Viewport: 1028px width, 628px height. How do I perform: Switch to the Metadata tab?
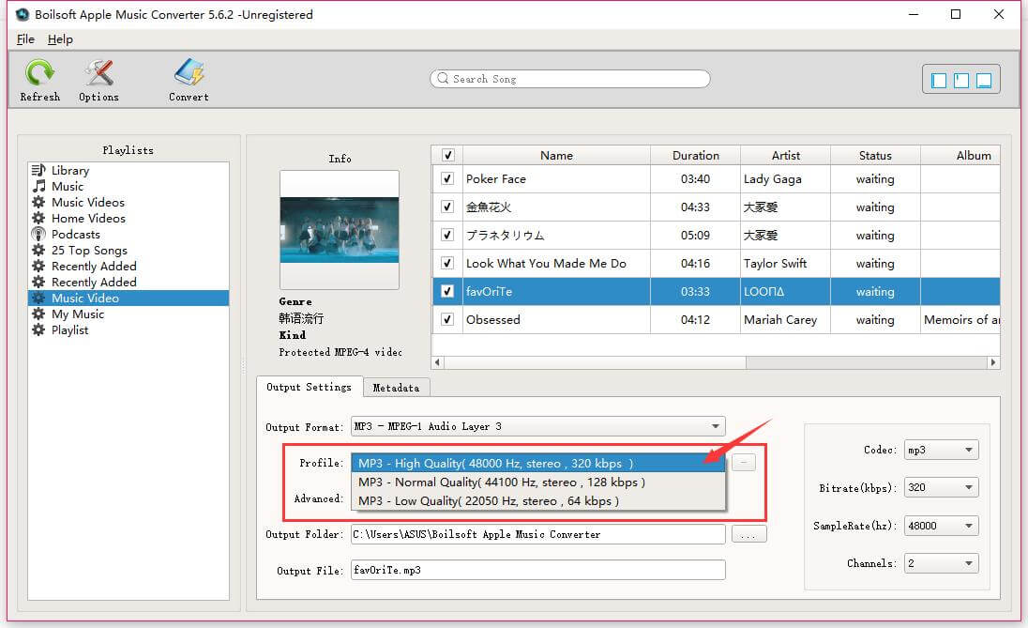pyautogui.click(x=396, y=388)
